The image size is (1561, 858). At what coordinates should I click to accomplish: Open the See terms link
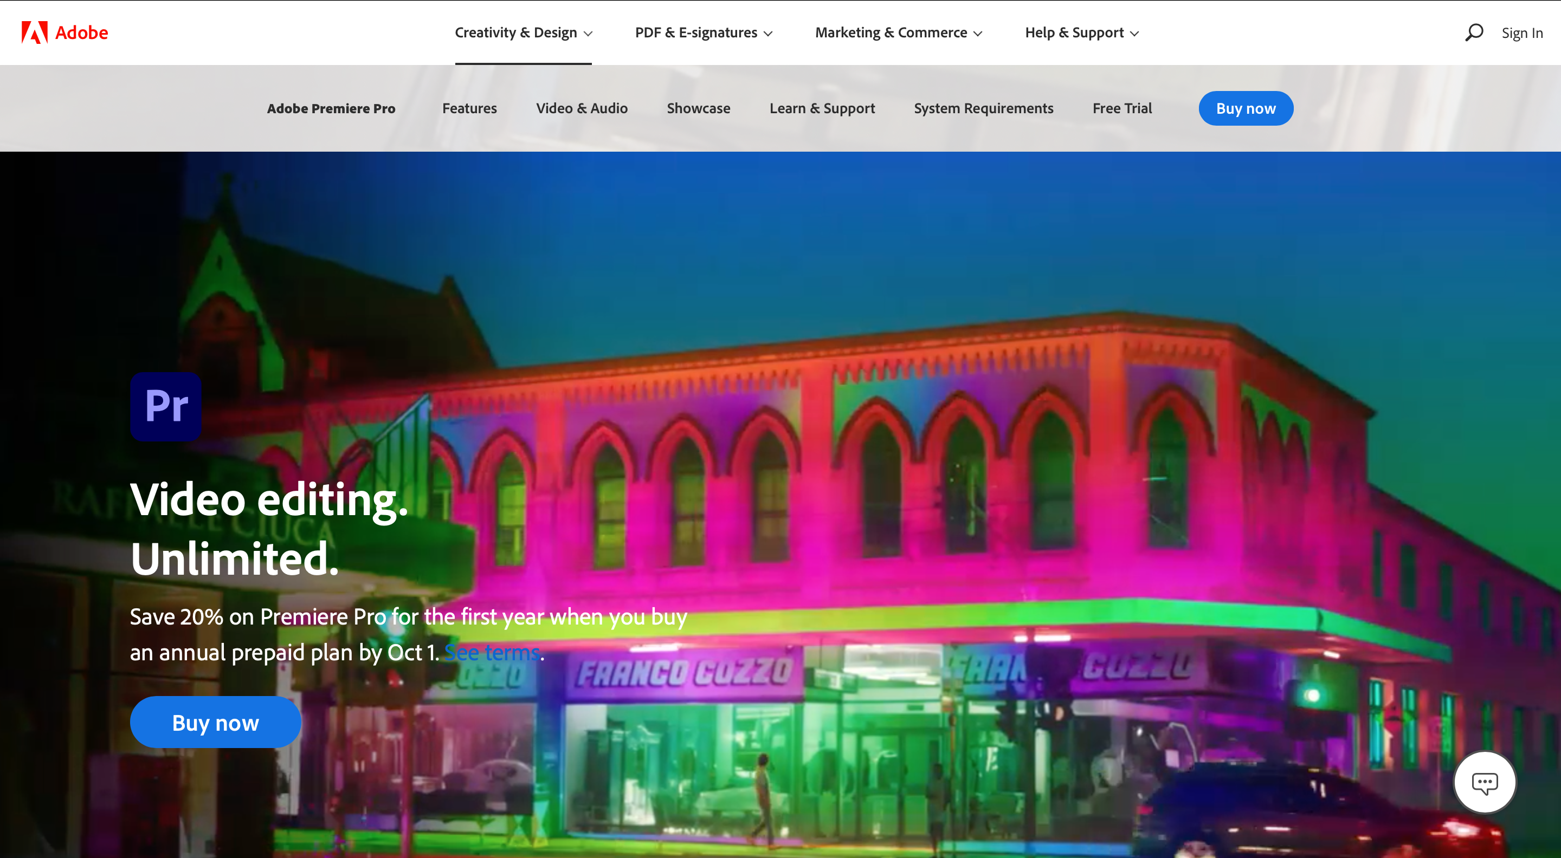[492, 653]
